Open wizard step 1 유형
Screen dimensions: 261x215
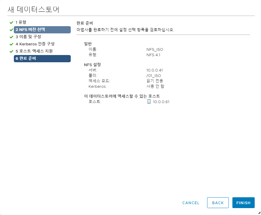[x=21, y=22]
